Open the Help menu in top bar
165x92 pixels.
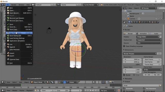pyautogui.click(x=28, y=5)
